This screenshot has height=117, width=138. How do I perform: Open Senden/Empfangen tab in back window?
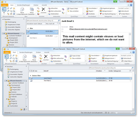click(x=23, y=5)
